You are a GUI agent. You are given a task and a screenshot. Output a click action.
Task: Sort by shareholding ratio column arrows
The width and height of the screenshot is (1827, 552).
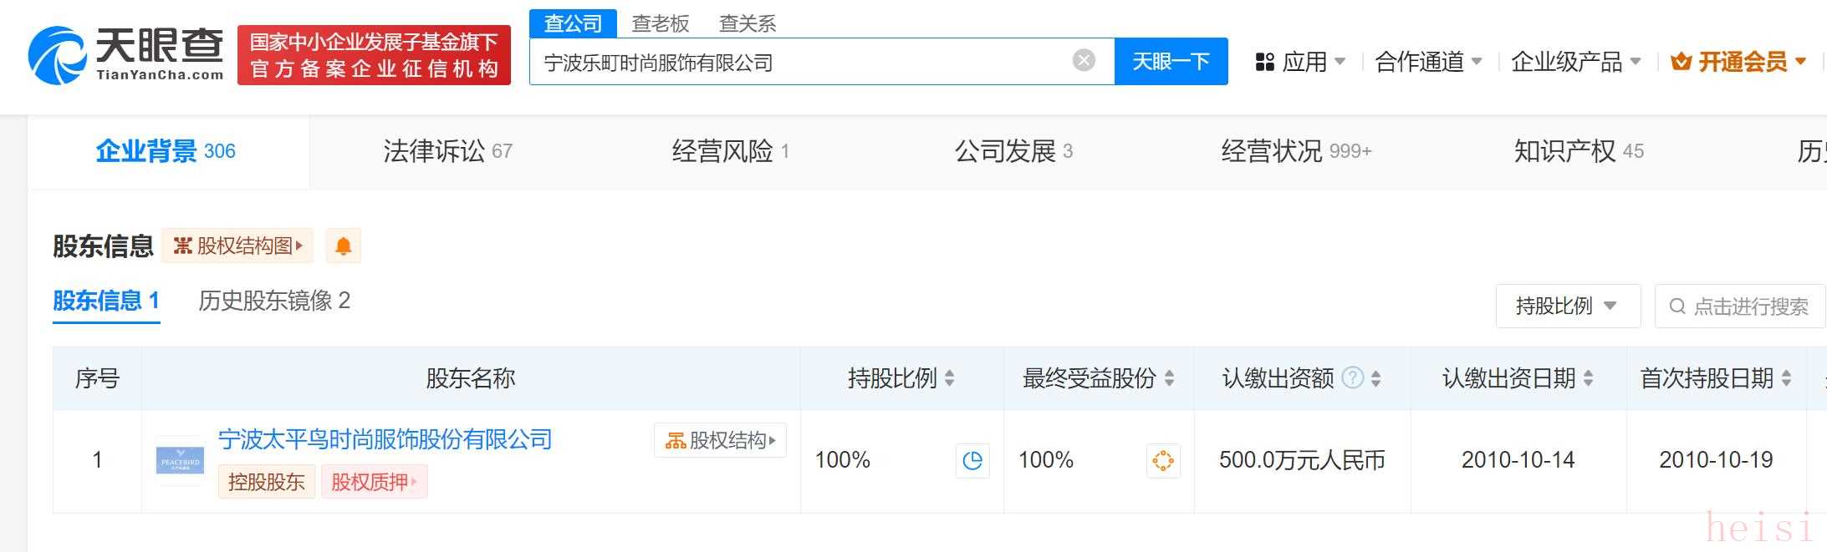(x=950, y=379)
